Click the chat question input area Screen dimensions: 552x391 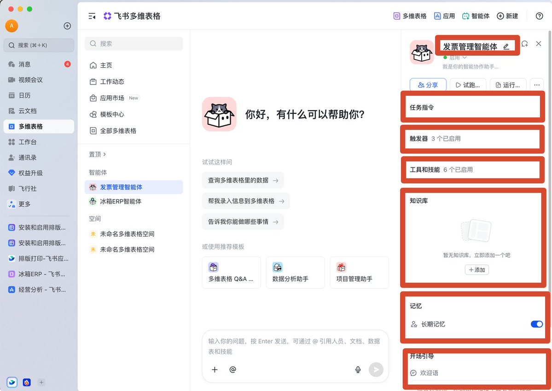point(295,346)
